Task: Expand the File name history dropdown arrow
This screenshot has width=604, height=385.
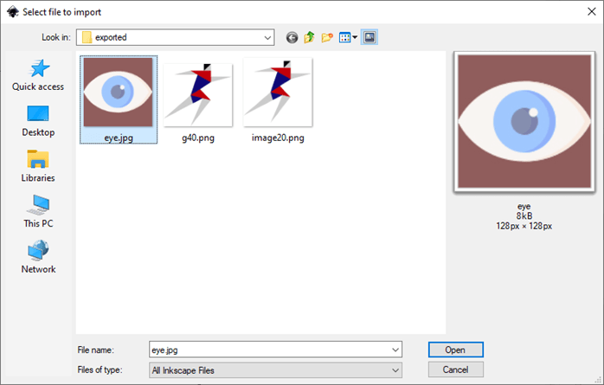Action: (x=395, y=350)
